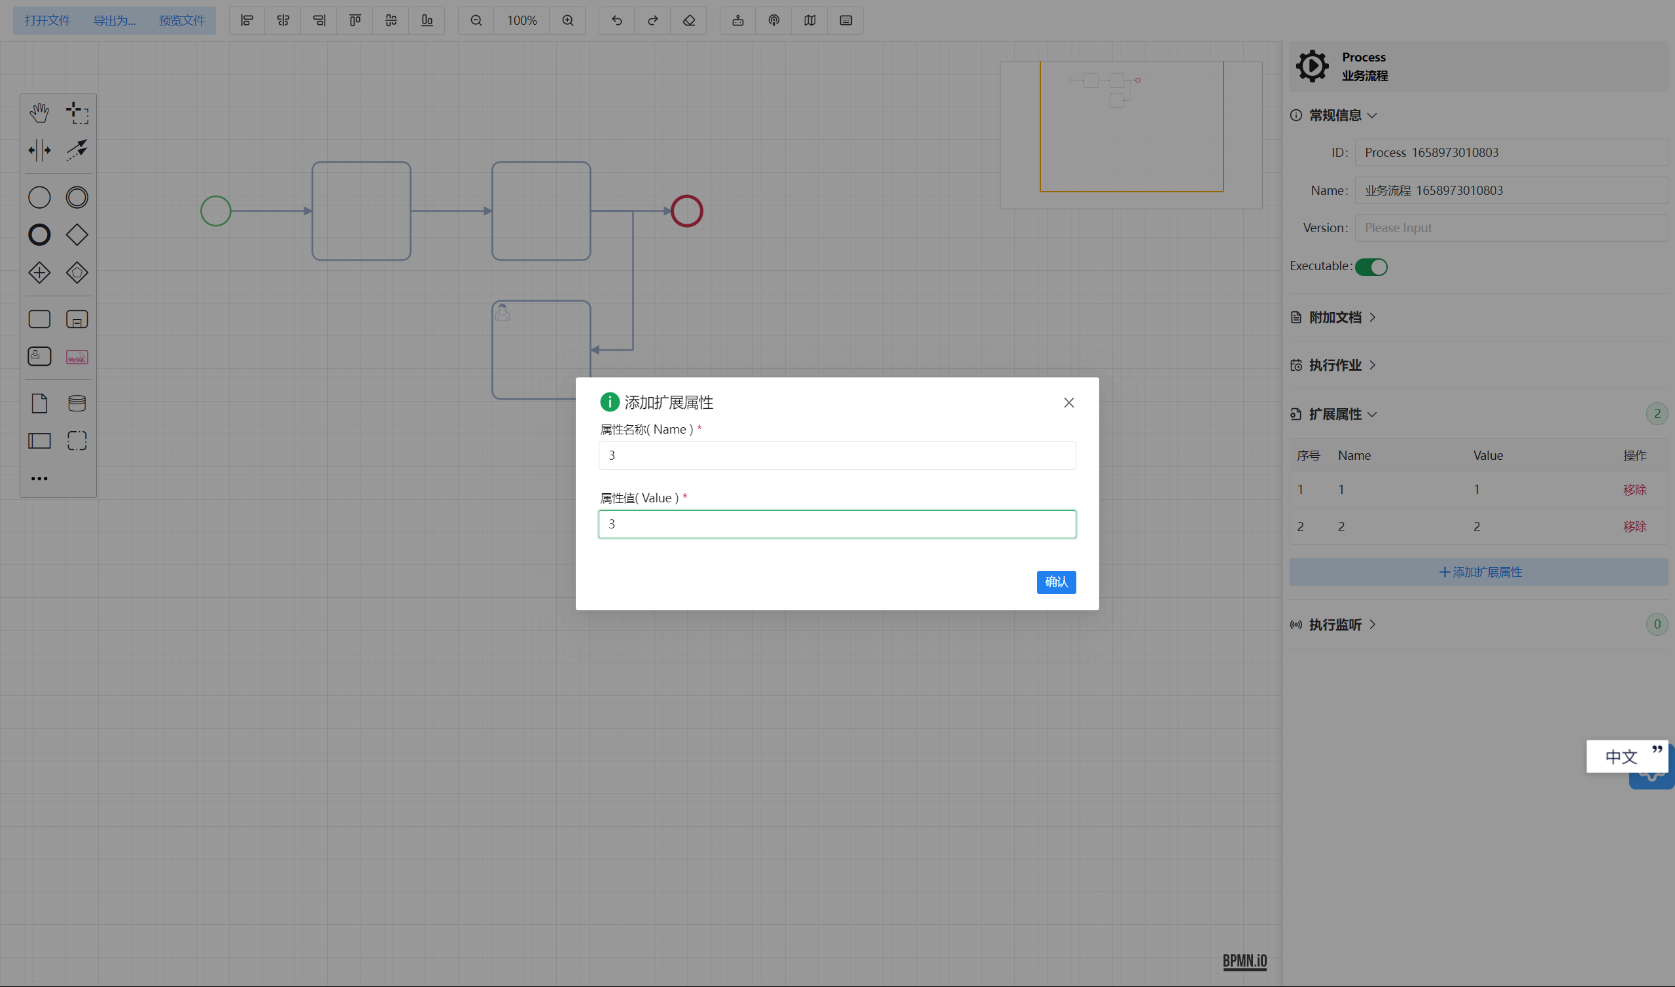Pick the exclusive gateway diamond shape
The height and width of the screenshot is (987, 1675).
[77, 235]
